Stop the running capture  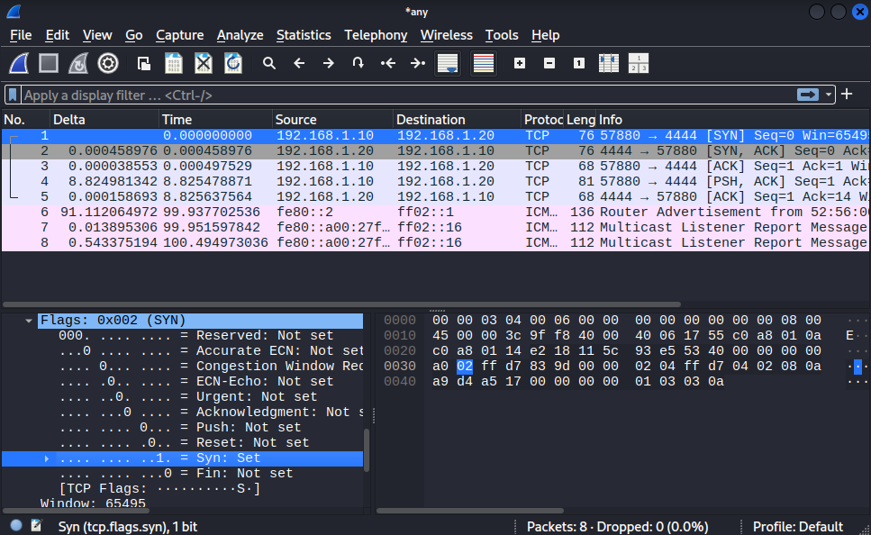pyautogui.click(x=49, y=63)
